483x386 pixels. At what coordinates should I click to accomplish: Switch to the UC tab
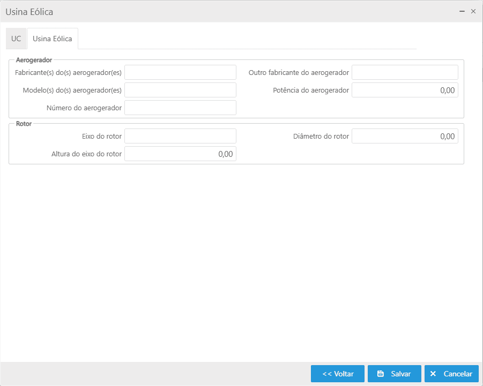tap(16, 39)
